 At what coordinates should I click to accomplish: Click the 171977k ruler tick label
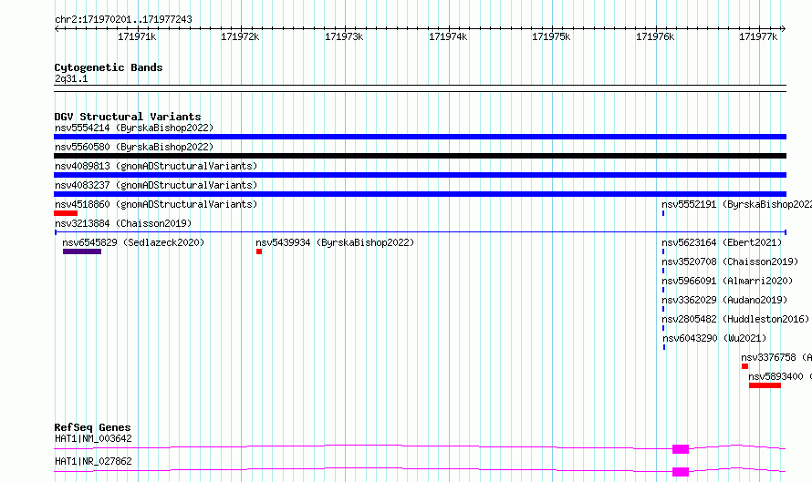tap(758, 36)
